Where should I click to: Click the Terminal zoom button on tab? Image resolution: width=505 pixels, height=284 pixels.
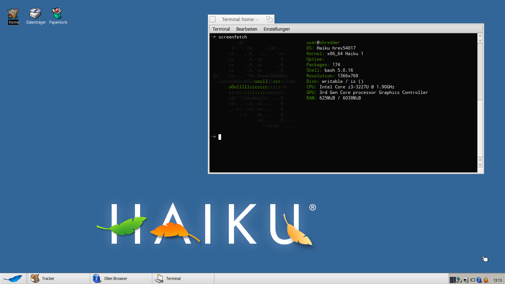click(270, 19)
